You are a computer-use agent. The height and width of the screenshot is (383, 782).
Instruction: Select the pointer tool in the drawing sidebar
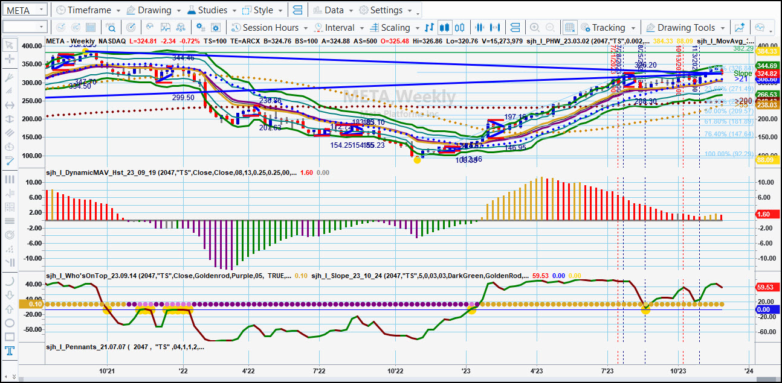point(9,45)
